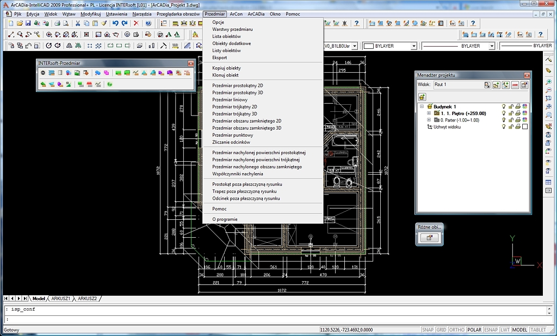Click the blue Help question mark icon in main toolbar
Image resolution: width=557 pixels, height=336 pixels.
click(x=148, y=23)
